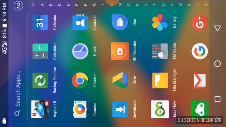Jump to recent apps clock index
226x127 pixels.
34,5
